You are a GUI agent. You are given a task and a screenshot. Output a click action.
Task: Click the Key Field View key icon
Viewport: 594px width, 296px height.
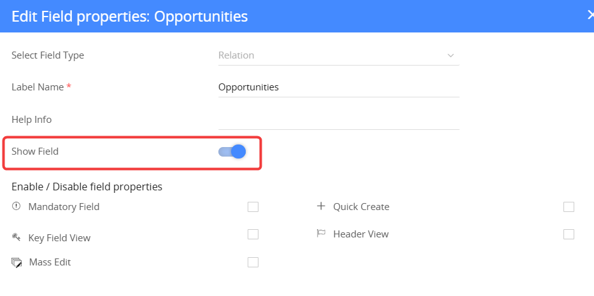click(17, 237)
